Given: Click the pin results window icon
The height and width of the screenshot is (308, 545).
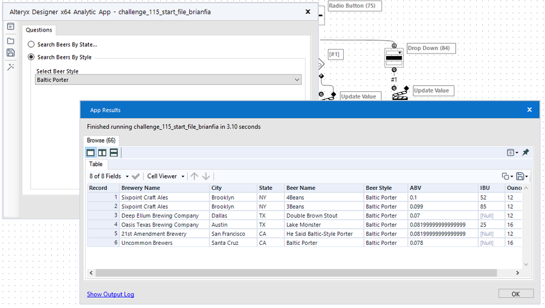Looking at the screenshot, I should 525,152.
